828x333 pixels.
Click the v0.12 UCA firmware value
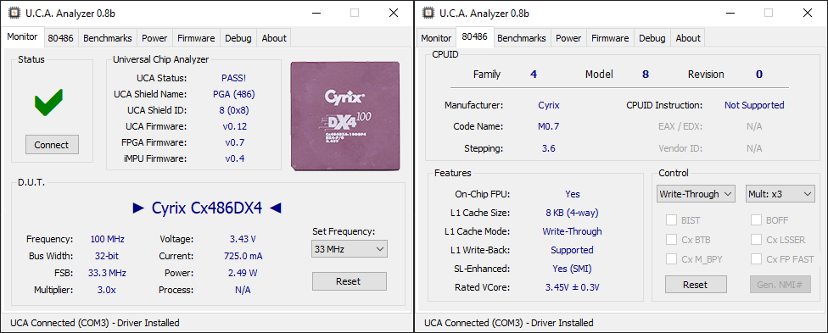click(x=236, y=126)
